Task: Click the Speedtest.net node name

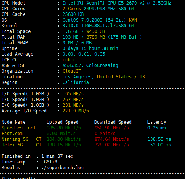Action: click(x=19, y=128)
